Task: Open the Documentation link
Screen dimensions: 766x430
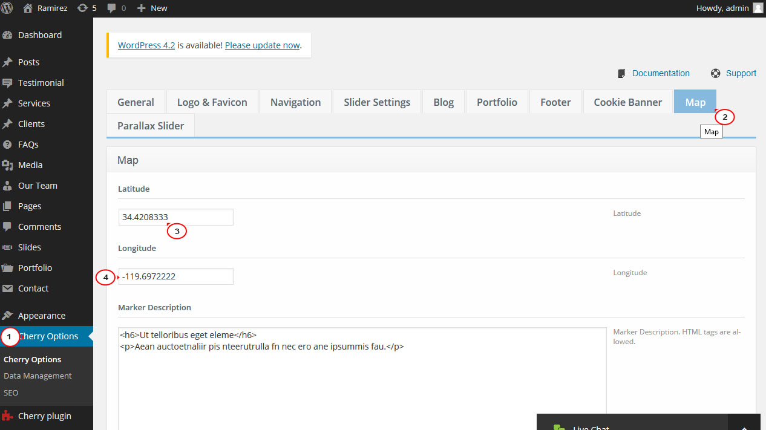Action: click(x=661, y=73)
